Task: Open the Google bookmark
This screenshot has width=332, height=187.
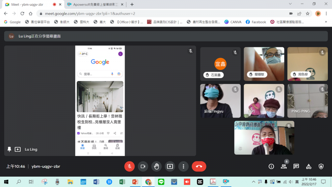Action: pos(12,22)
